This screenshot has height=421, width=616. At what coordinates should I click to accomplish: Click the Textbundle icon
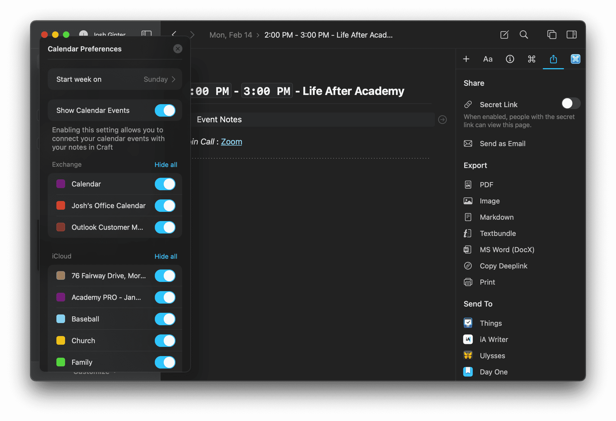coord(468,233)
